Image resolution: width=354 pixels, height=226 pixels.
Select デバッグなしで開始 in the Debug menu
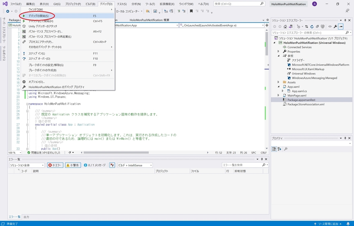[x=68, y=21]
